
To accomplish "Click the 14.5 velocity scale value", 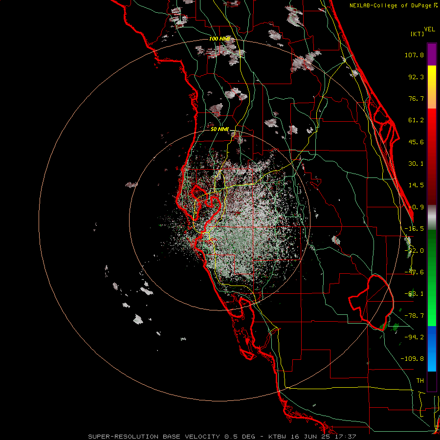I will (416, 185).
